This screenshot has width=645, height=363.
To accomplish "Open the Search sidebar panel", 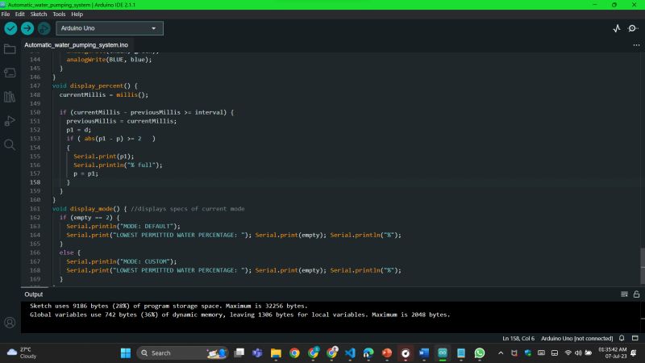I will tap(10, 144).
